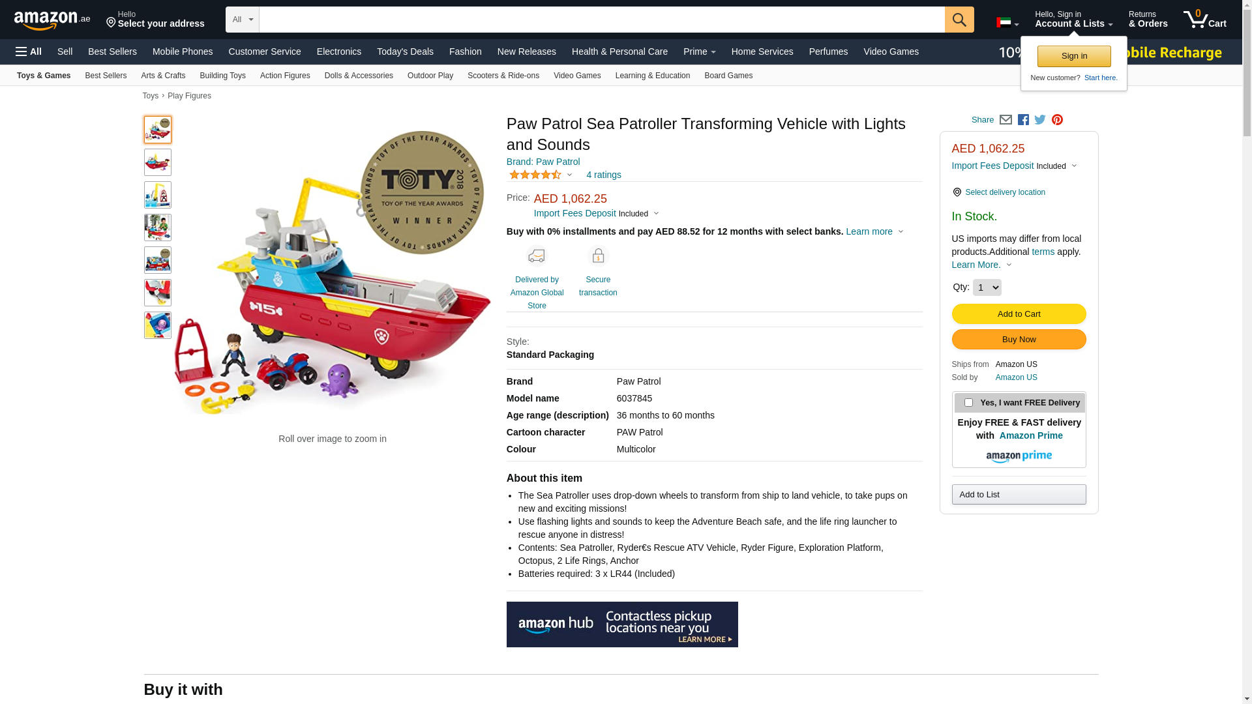Expand the star ratings popover arrow
This screenshot has height=704, width=1252.
569,175
